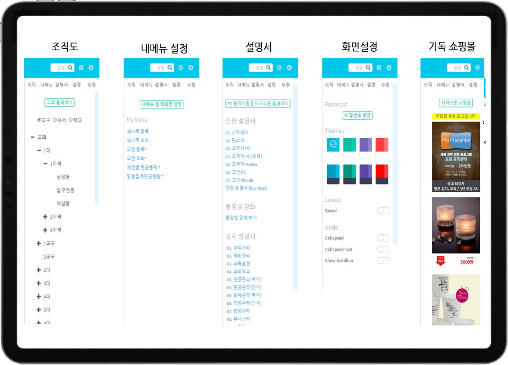Click the search magnifier in the 설명서 panel
This screenshot has width=508, height=365.
coord(268,68)
